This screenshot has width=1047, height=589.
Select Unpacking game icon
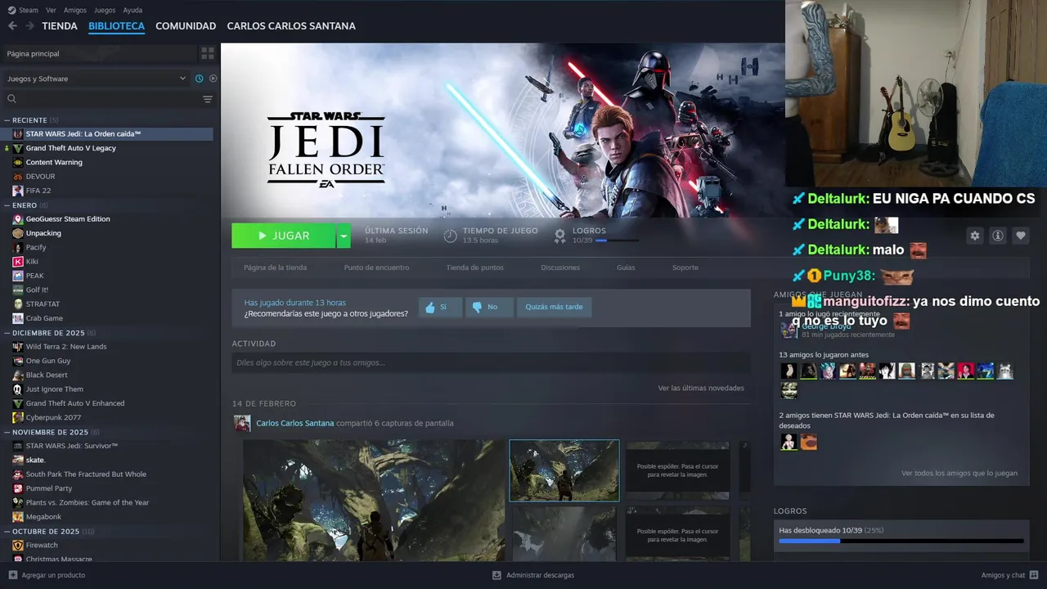[18, 233]
